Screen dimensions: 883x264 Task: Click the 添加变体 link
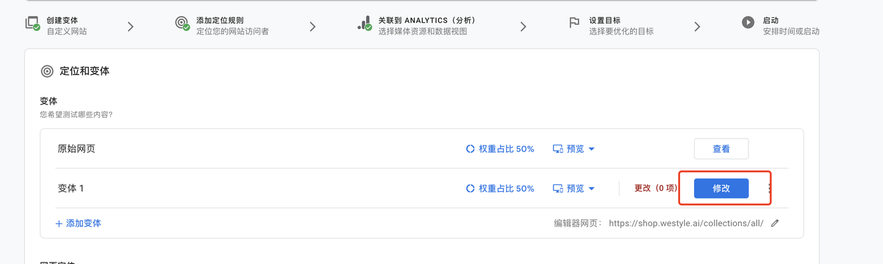tap(79, 223)
